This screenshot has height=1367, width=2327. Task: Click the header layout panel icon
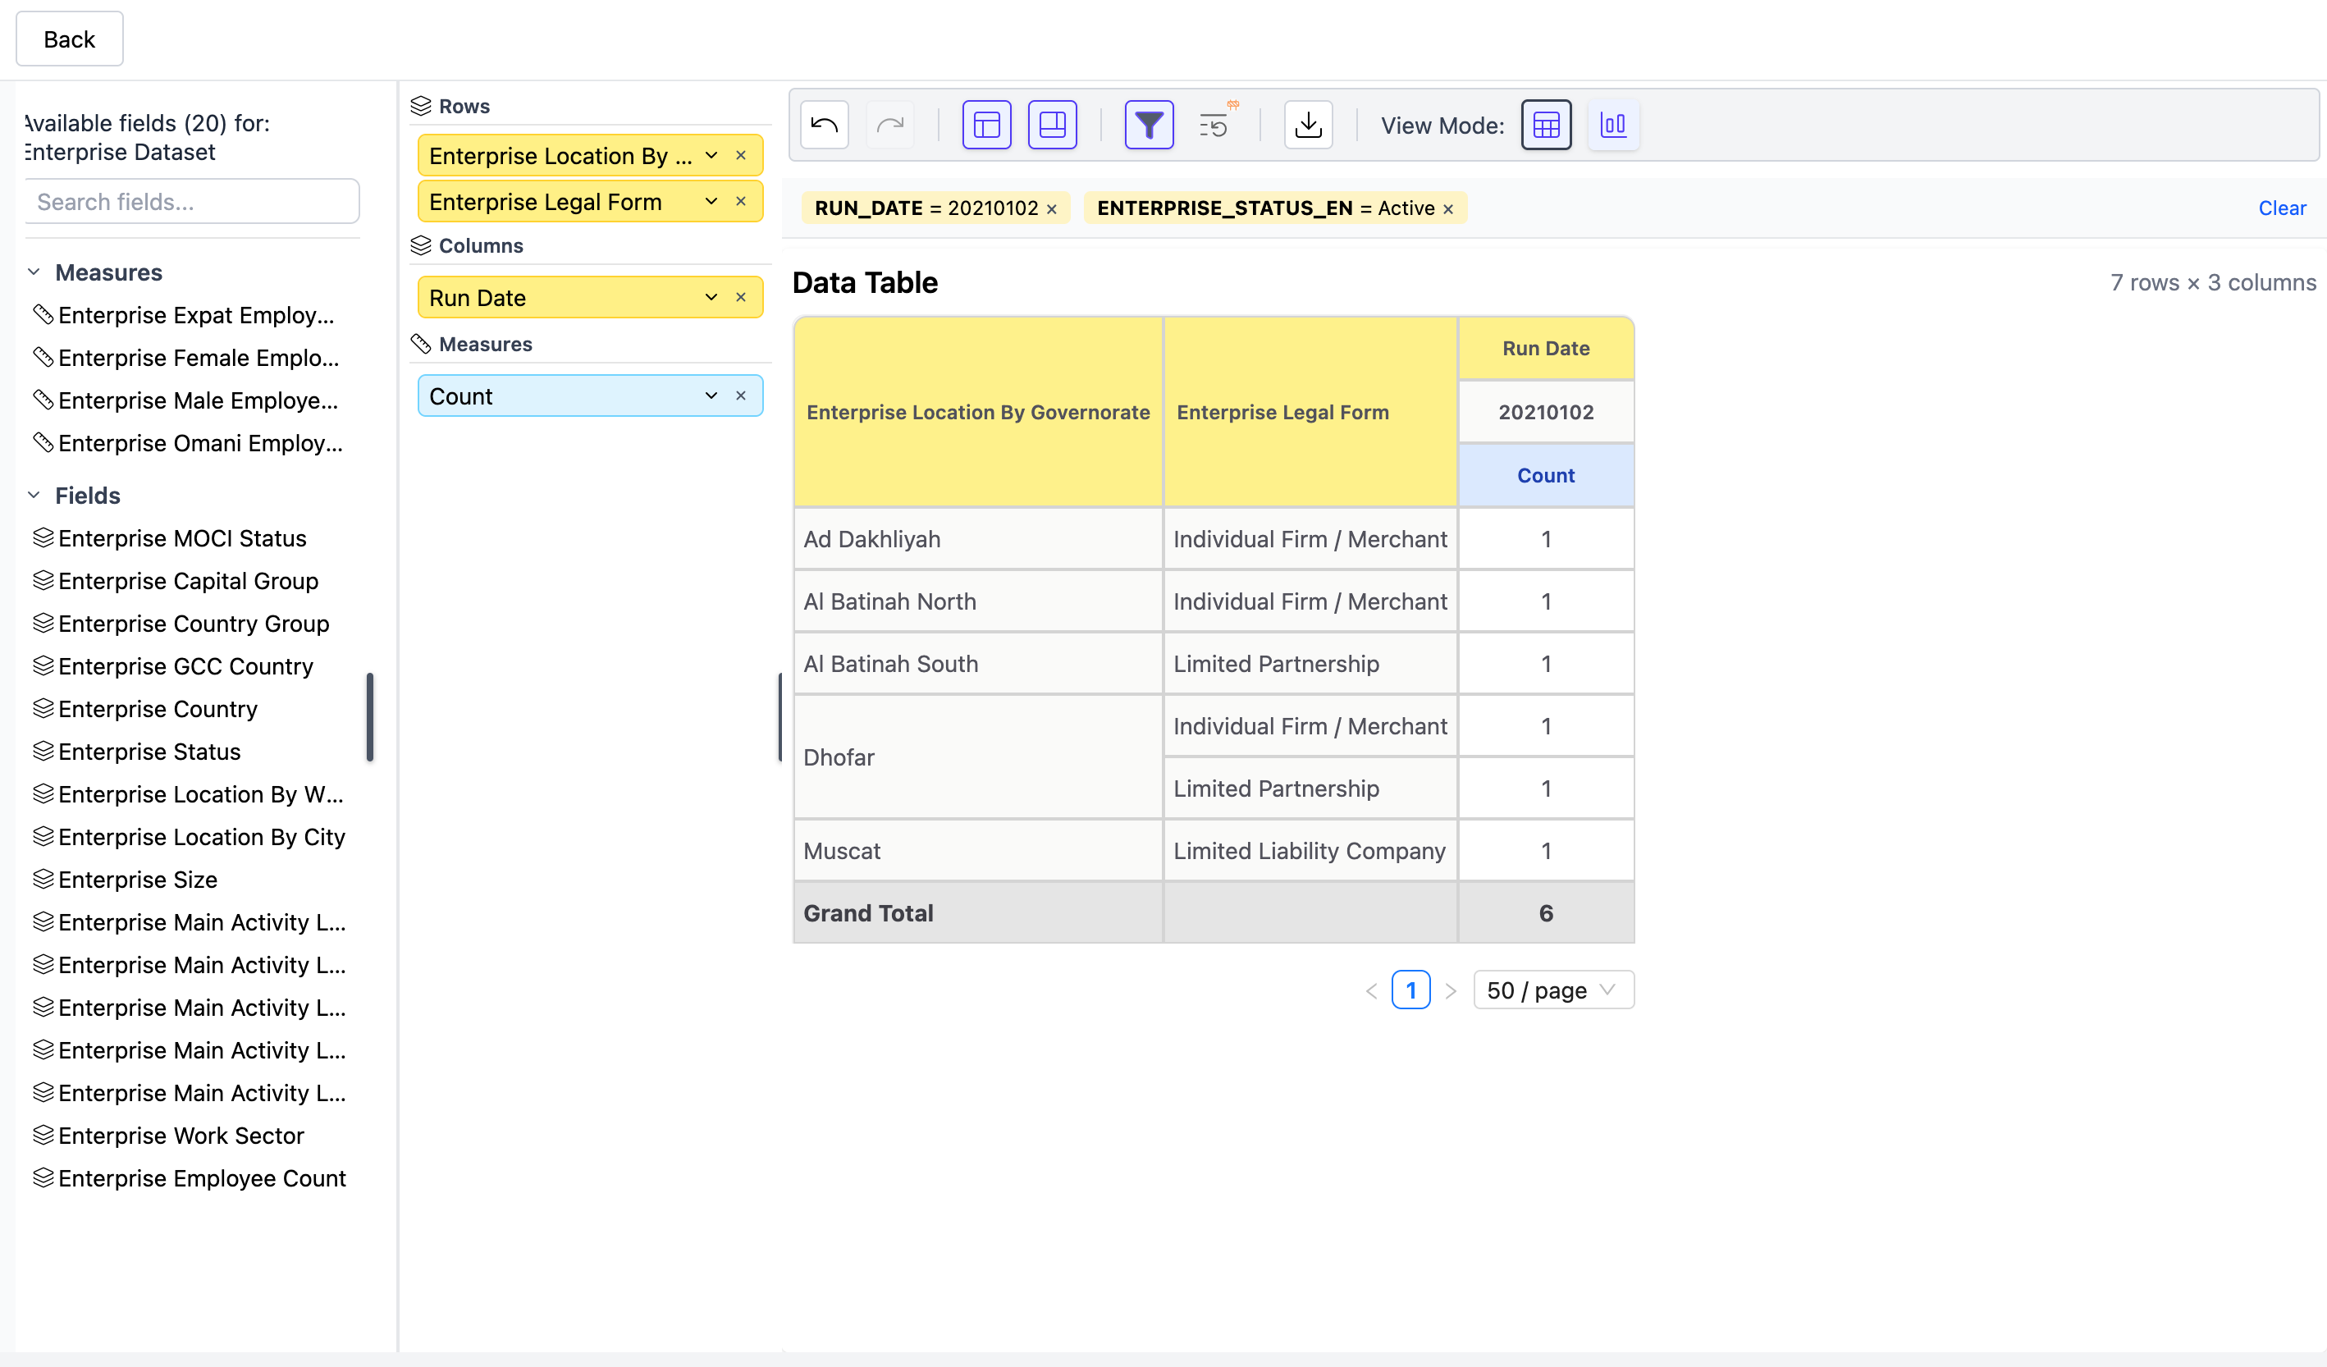986,125
